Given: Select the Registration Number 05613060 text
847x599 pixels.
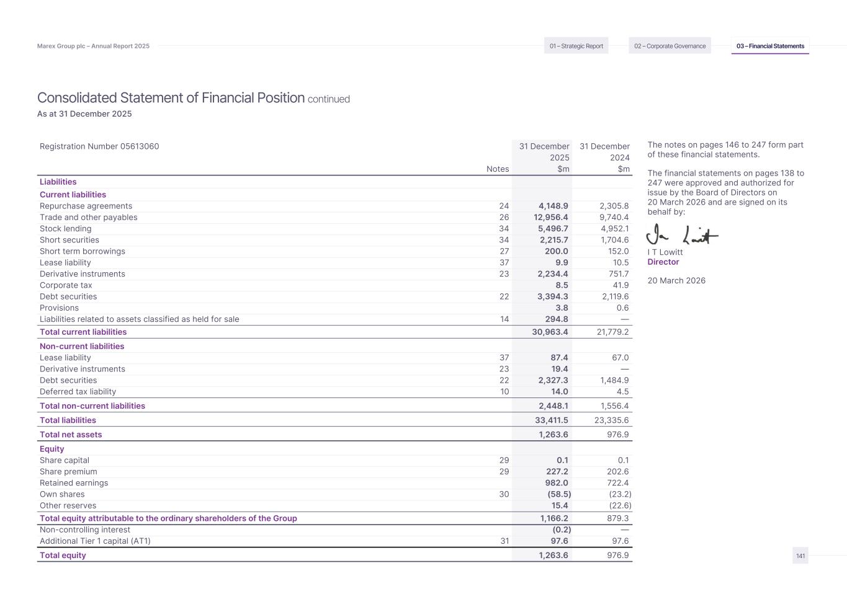Looking at the screenshot, I should click(x=99, y=146).
